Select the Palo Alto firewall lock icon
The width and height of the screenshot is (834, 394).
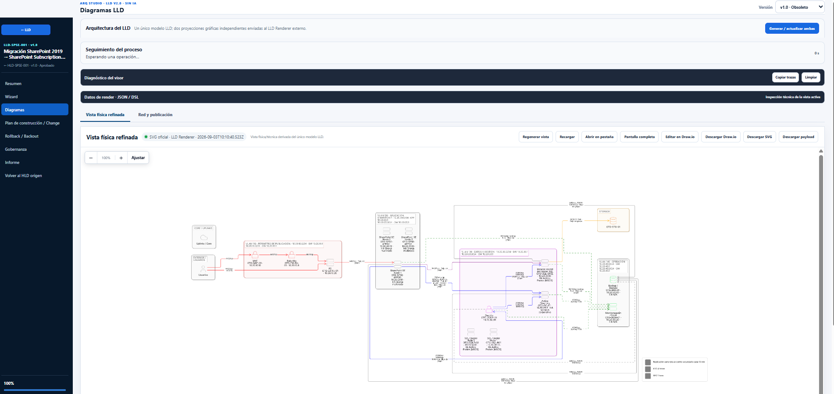[x=292, y=255]
